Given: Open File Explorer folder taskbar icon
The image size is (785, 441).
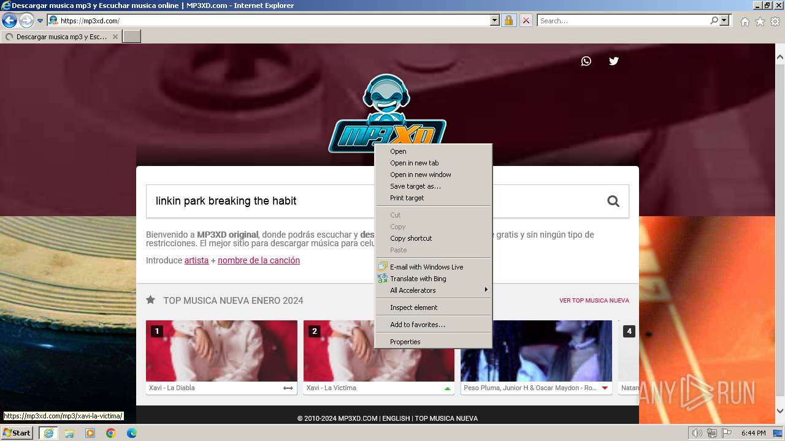Looking at the screenshot, I should tap(69, 433).
